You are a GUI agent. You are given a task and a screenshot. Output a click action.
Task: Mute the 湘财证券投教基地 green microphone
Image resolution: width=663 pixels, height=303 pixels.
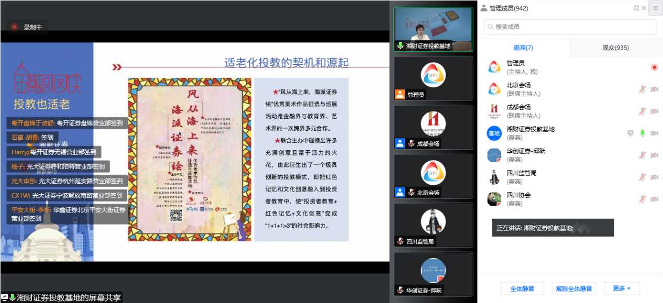pos(642,133)
